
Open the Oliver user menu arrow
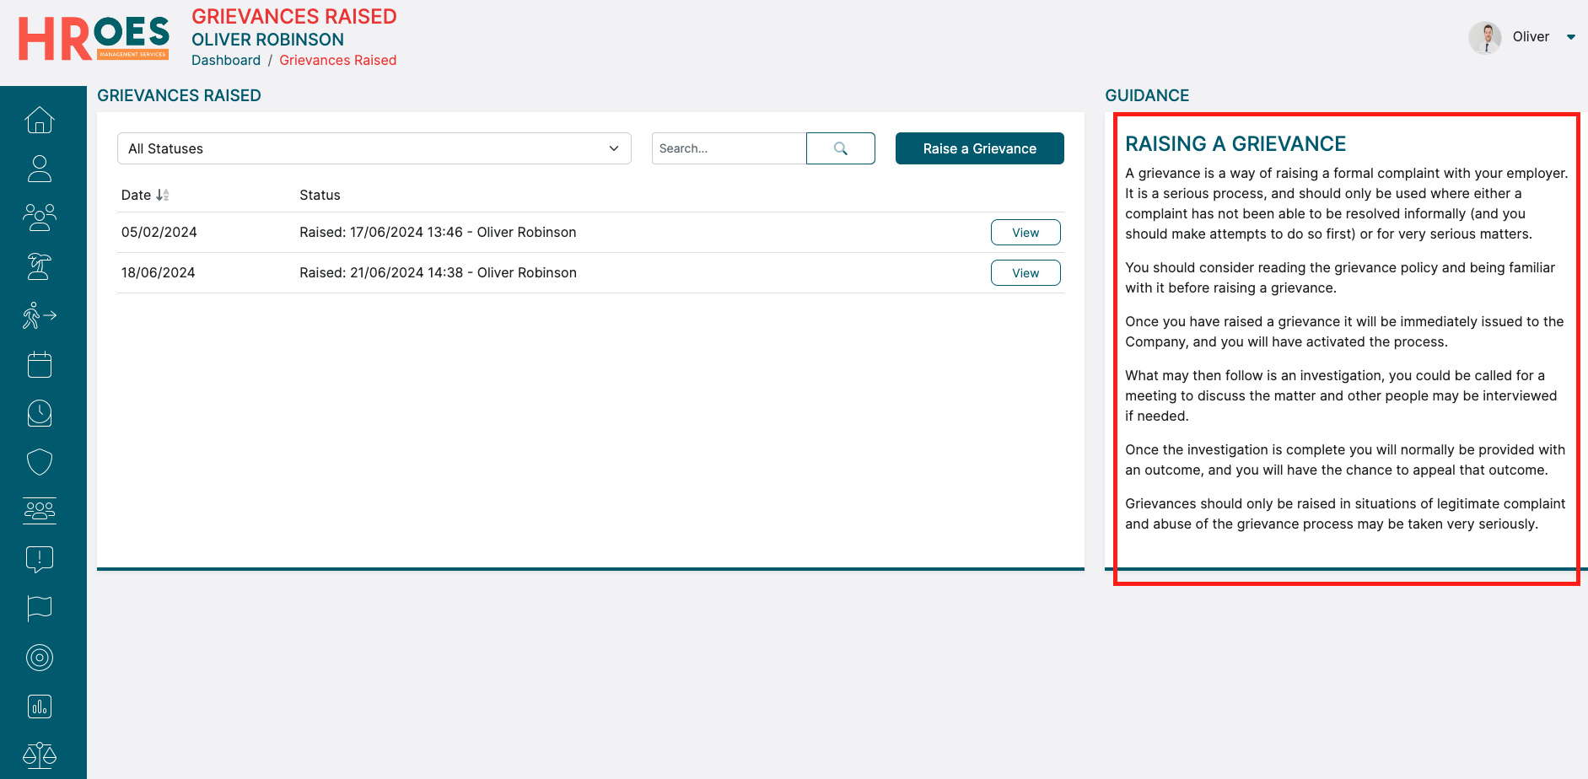pos(1570,37)
